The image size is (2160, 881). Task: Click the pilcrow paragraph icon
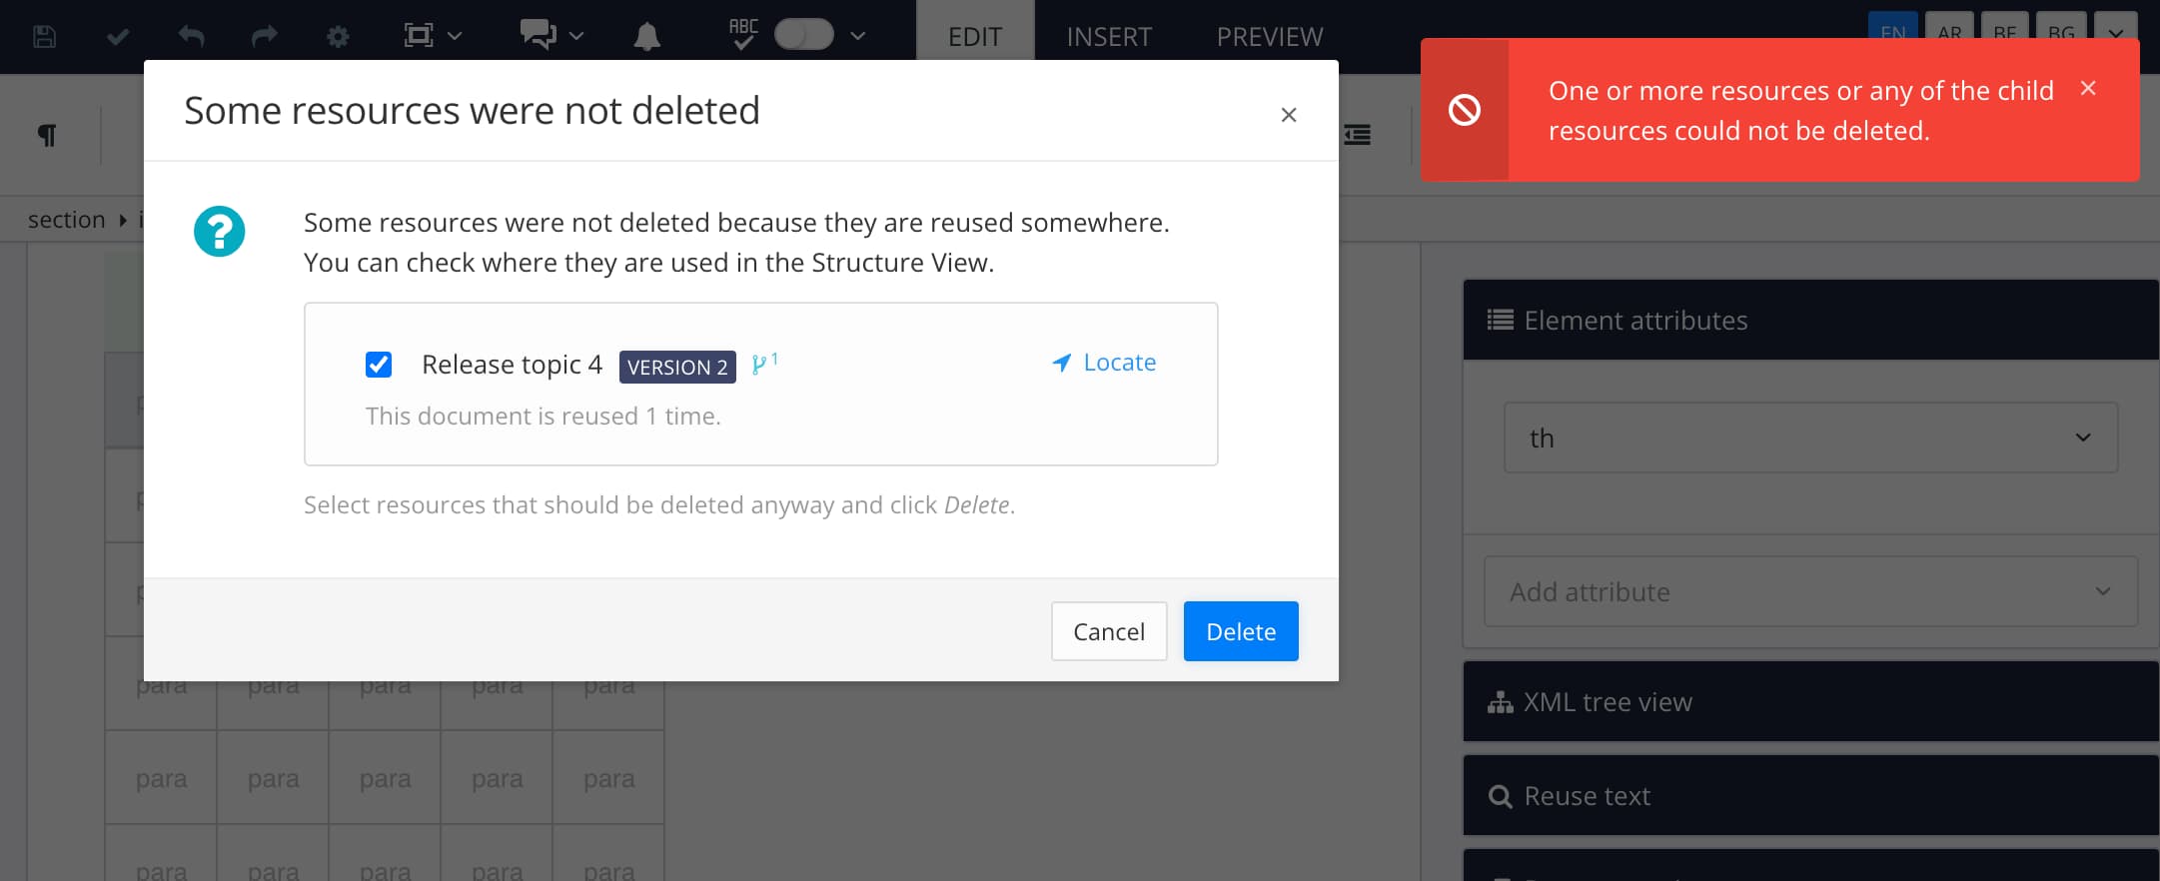[x=47, y=135]
